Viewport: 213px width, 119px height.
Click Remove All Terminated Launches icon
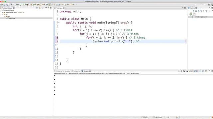coord(184,71)
